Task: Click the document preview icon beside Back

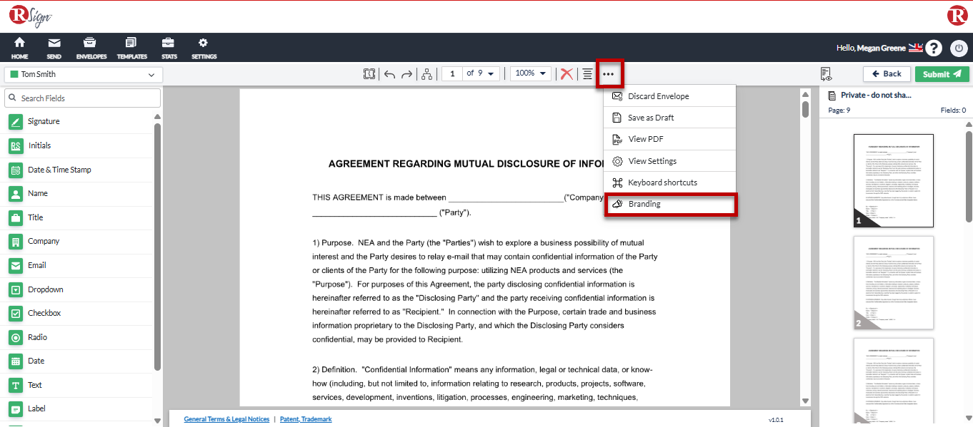Action: (827, 73)
